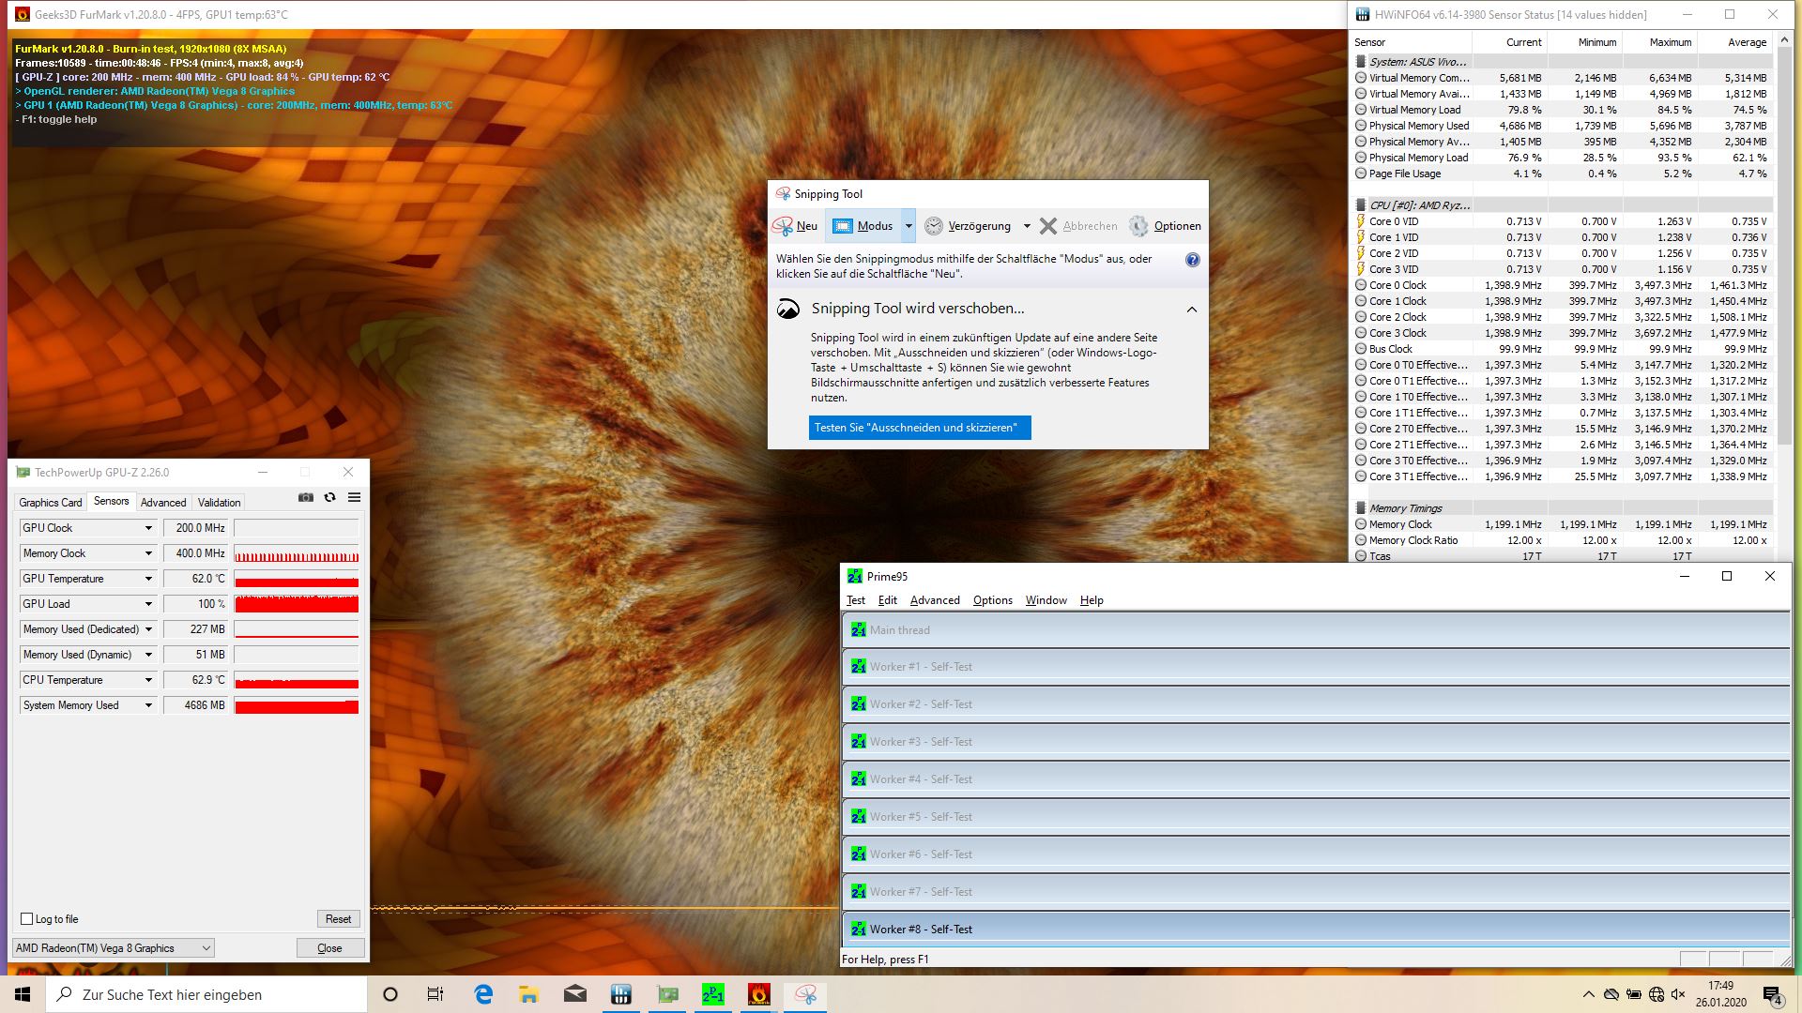Click the Core 0 Clock sensor icon
Screen dimensions: 1802x1013
coord(1361,285)
